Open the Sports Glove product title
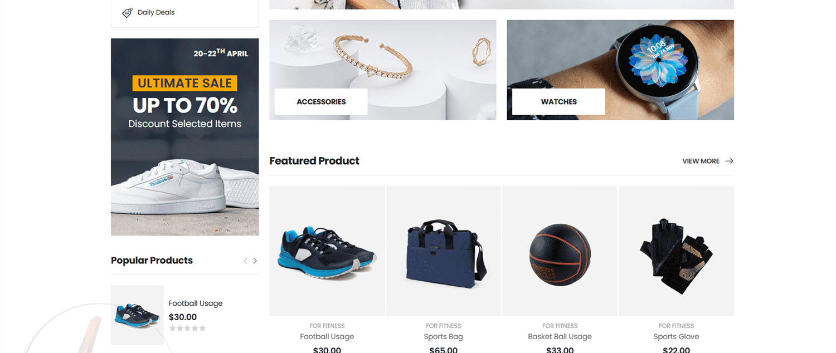This screenshot has width=836, height=353. coord(676,336)
